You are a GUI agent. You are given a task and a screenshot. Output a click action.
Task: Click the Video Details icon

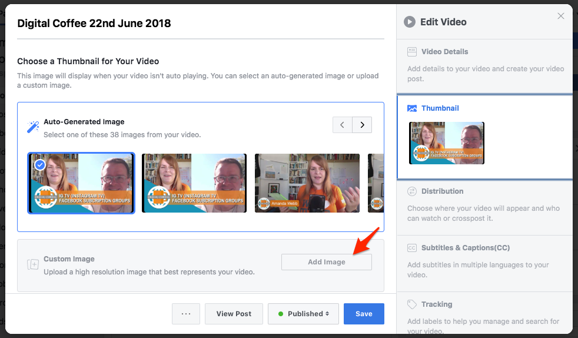tap(412, 52)
